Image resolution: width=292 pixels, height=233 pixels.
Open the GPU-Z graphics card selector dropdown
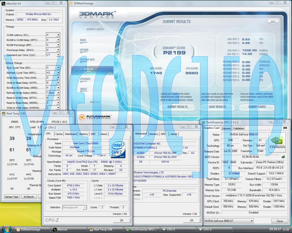252,221
